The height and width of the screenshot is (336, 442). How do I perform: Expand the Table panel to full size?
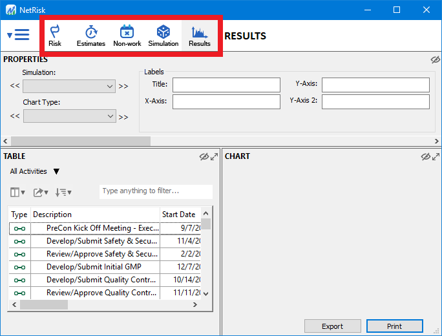pos(214,156)
